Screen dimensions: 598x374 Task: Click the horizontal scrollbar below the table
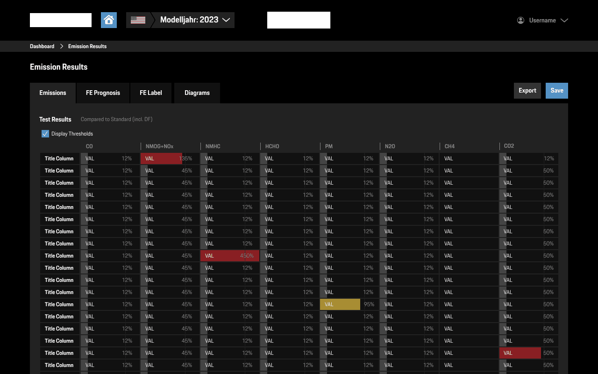(x=299, y=372)
